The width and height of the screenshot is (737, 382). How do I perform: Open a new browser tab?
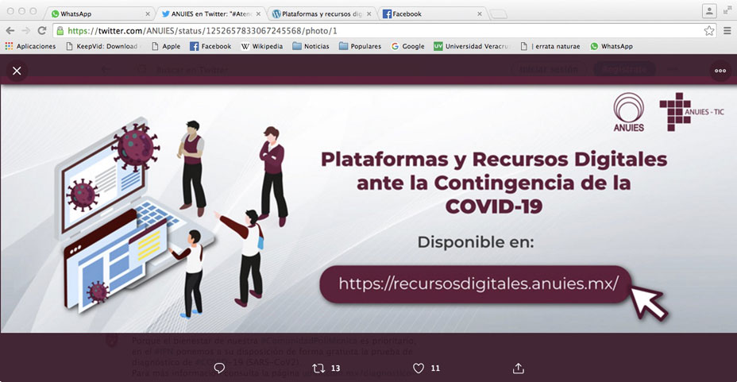[x=499, y=14]
